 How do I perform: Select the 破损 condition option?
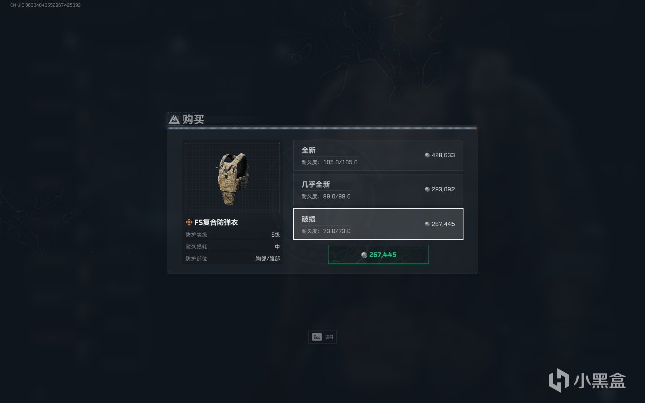coord(378,224)
